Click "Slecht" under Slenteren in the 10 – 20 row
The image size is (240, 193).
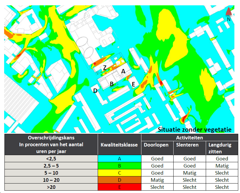190,180
